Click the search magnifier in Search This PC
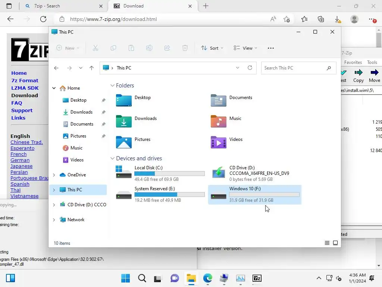This screenshot has height=287, width=382. (329, 68)
